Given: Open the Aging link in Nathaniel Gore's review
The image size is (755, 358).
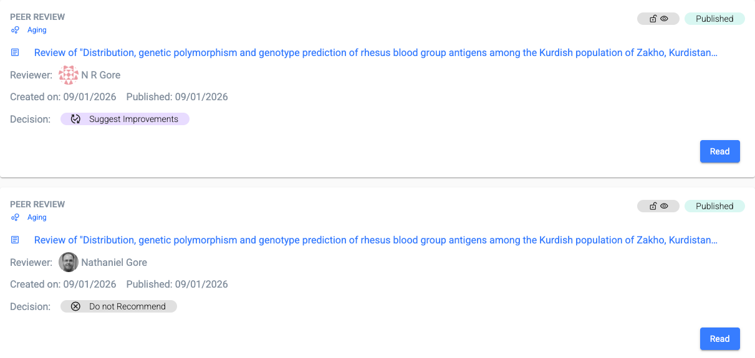Looking at the screenshot, I should coord(37,217).
